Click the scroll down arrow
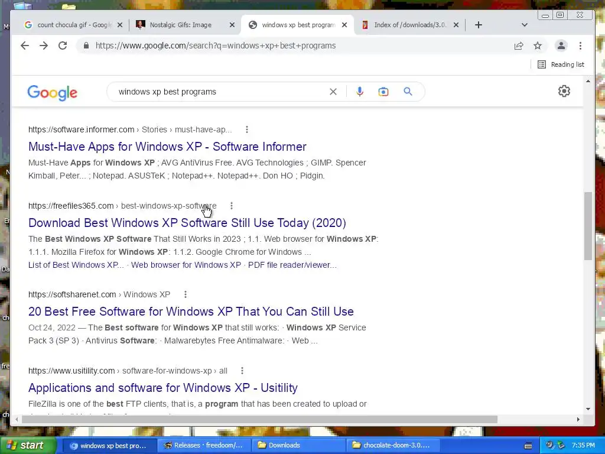The width and height of the screenshot is (605, 454). click(588, 409)
